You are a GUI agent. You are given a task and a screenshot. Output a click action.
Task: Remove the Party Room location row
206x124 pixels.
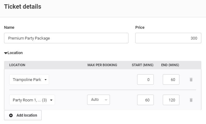click(191, 100)
